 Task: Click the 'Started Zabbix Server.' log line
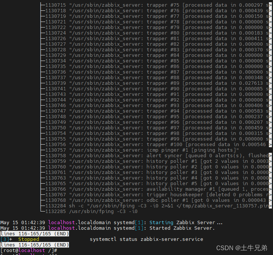pos(108,228)
